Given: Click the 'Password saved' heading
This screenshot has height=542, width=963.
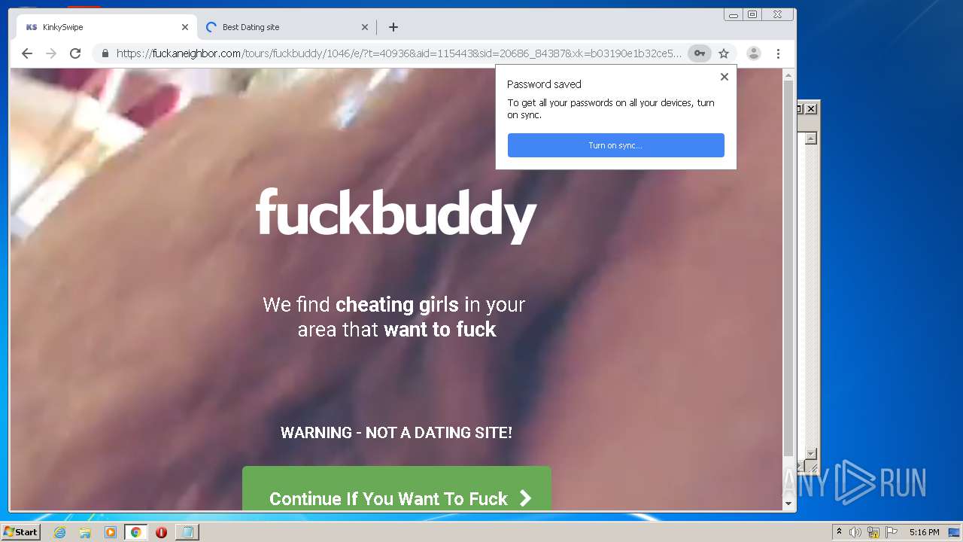Looking at the screenshot, I should pos(544,84).
